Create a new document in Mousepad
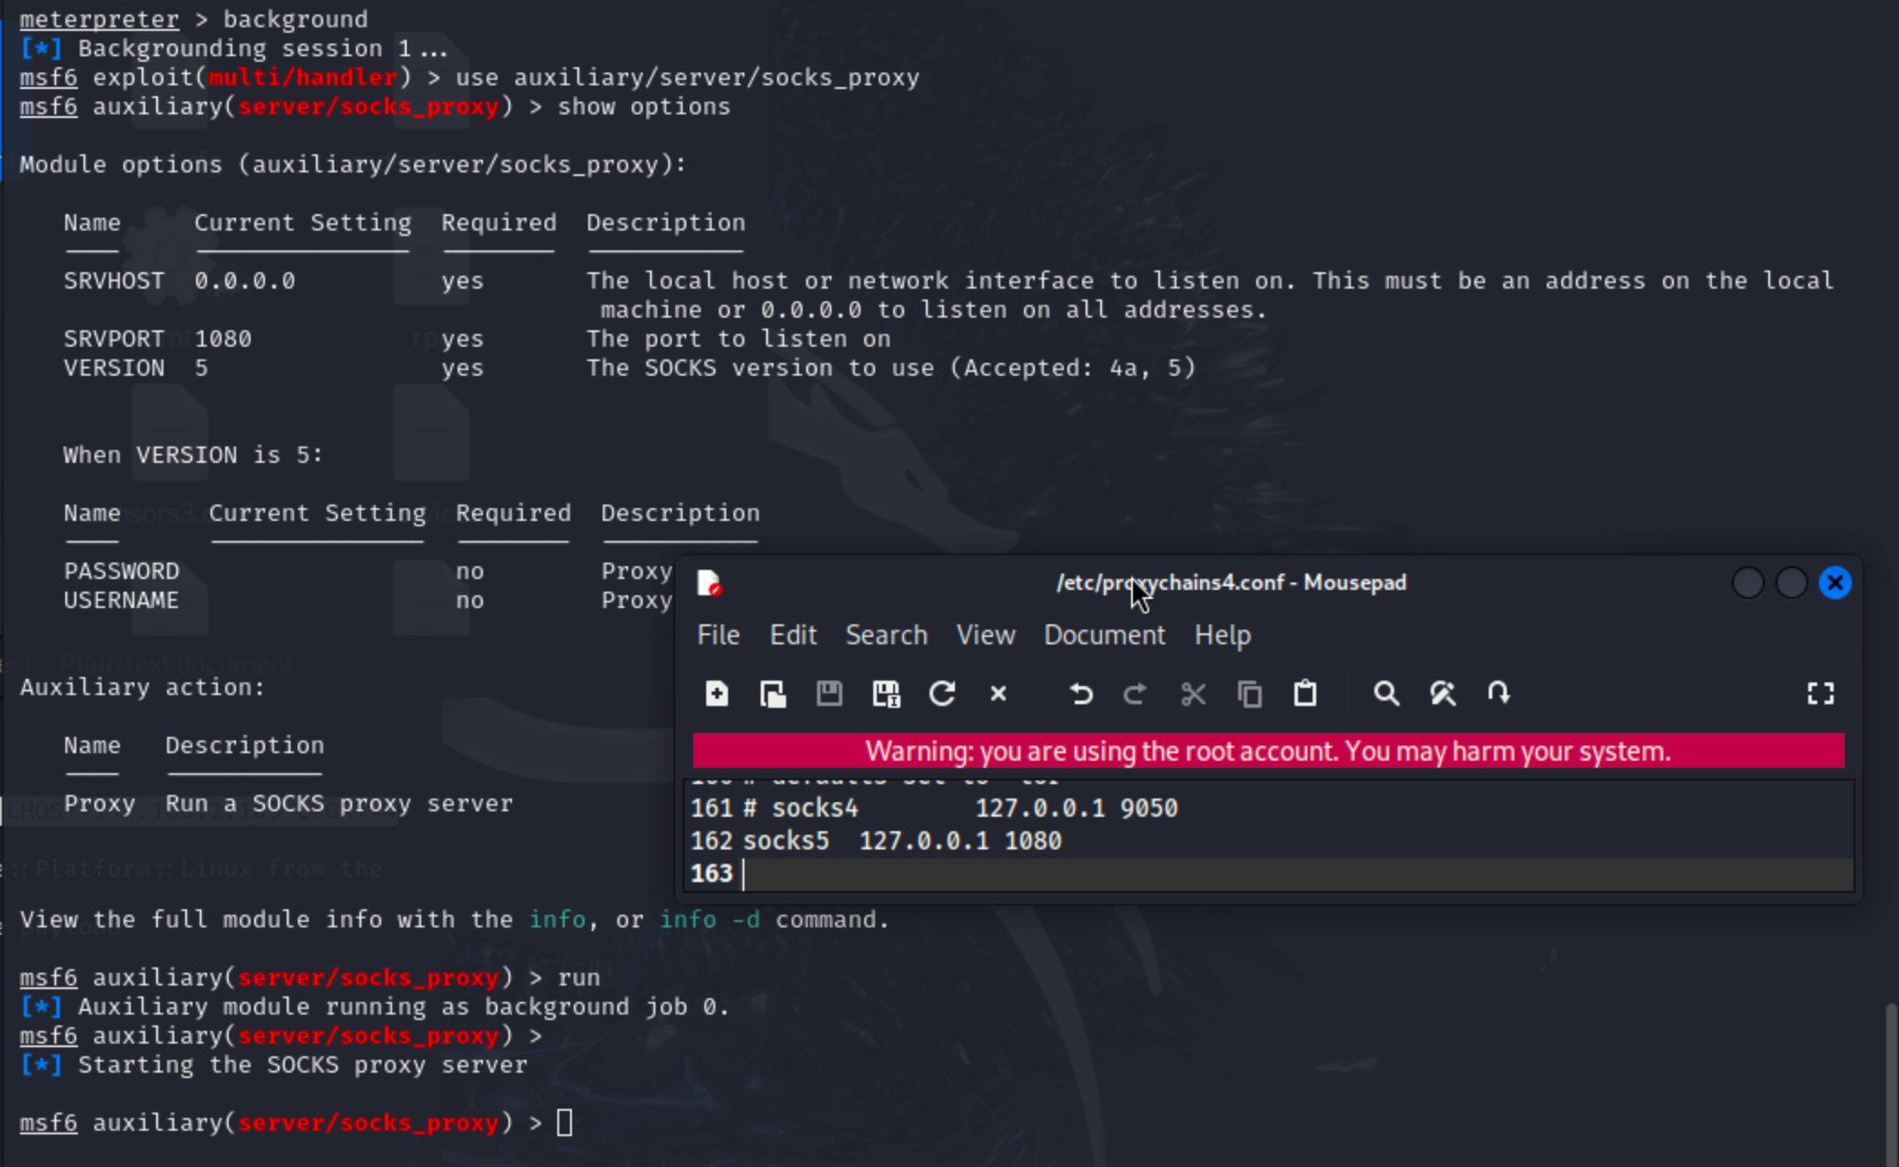The image size is (1899, 1167). (716, 694)
